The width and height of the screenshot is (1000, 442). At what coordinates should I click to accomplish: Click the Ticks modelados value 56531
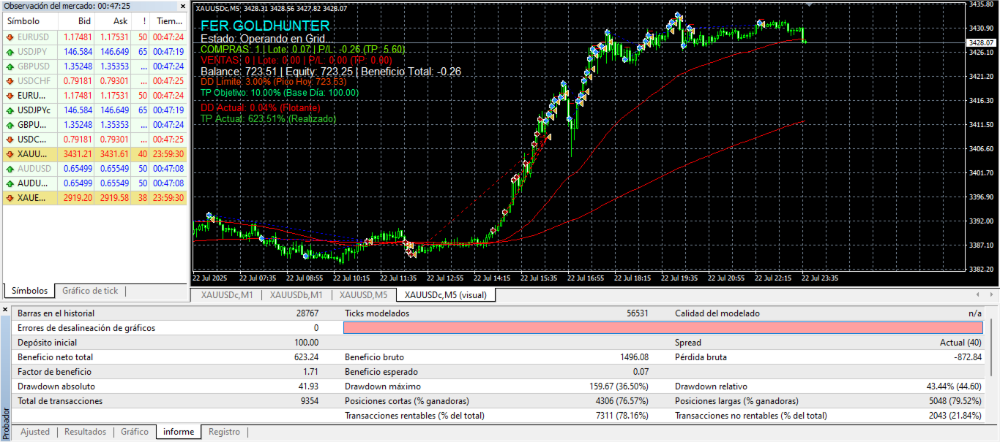point(636,313)
